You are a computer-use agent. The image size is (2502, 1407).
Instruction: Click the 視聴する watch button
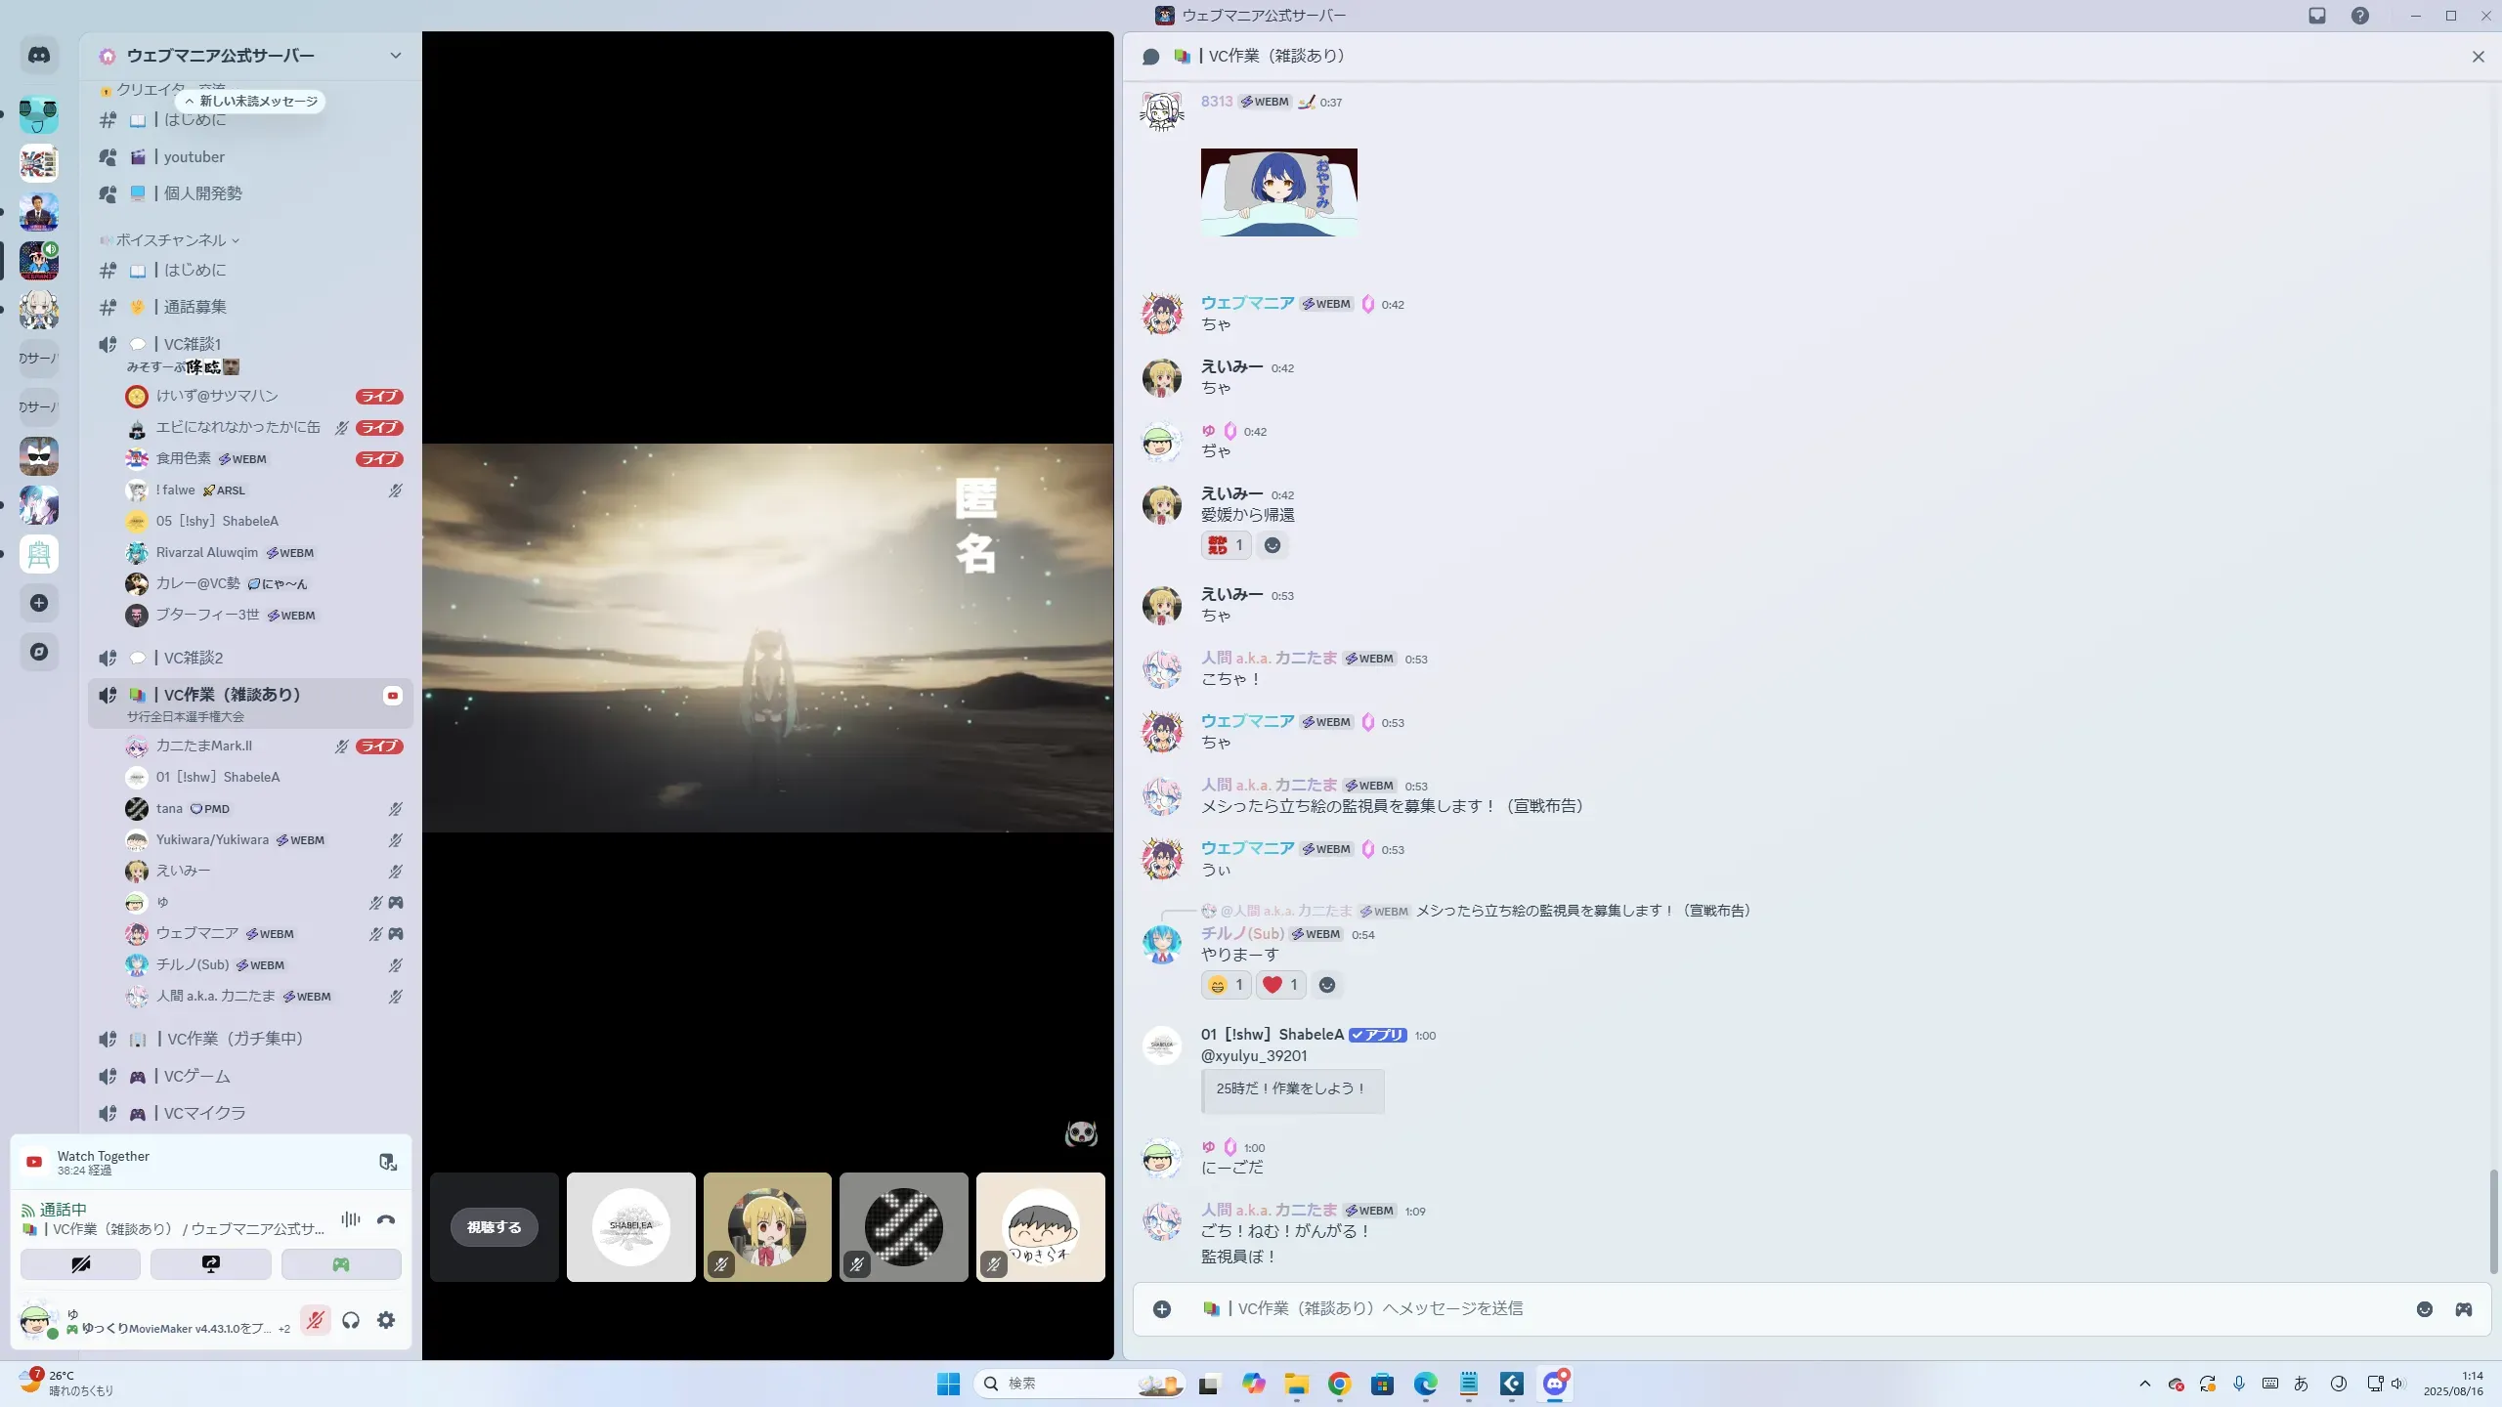pyautogui.click(x=494, y=1227)
